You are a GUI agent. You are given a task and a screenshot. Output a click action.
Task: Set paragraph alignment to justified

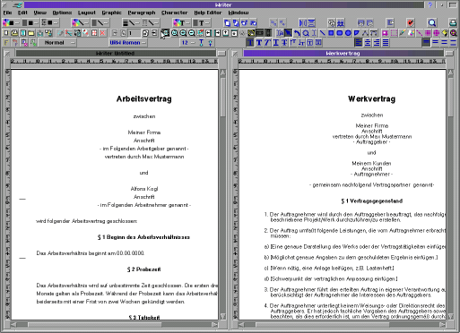coord(386,43)
